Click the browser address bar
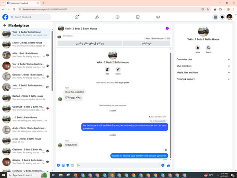The image size is (237, 178). pyautogui.click(x=110, y=9)
